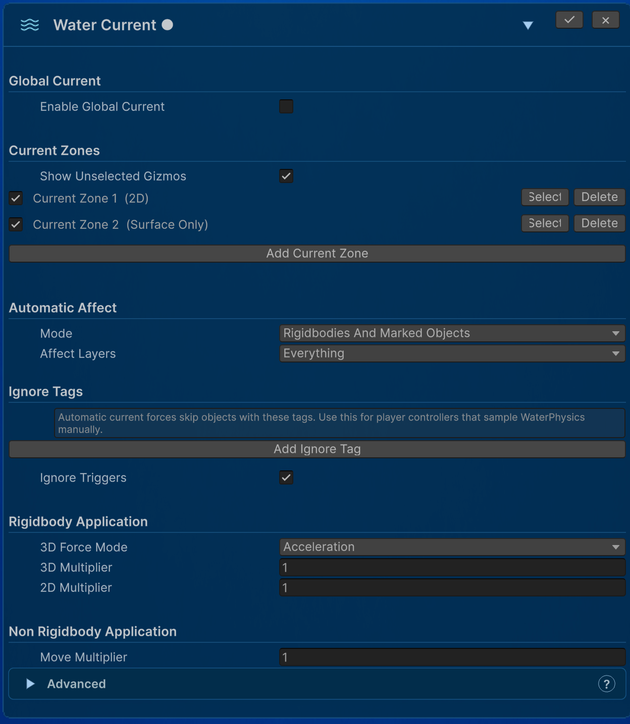
Task: Click the Current Zone 2 (Surface Only) label
Action: 121,225
